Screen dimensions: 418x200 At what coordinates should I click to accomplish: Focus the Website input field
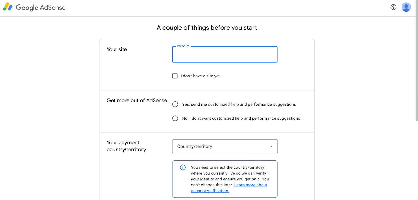[x=225, y=54]
